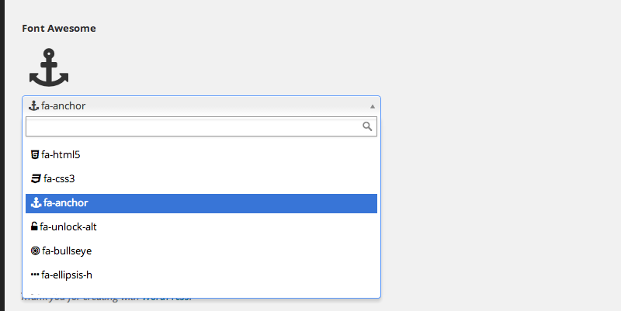The image size is (621, 311).
Task: Select the fa-unlock-alt option
Action: tap(68, 226)
